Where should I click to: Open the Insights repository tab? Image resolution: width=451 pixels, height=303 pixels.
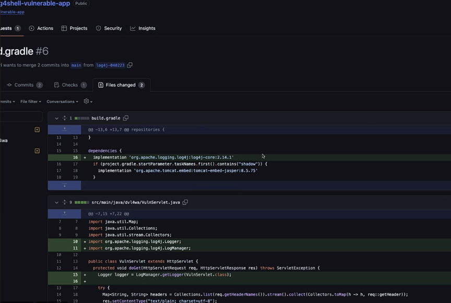[x=143, y=28]
